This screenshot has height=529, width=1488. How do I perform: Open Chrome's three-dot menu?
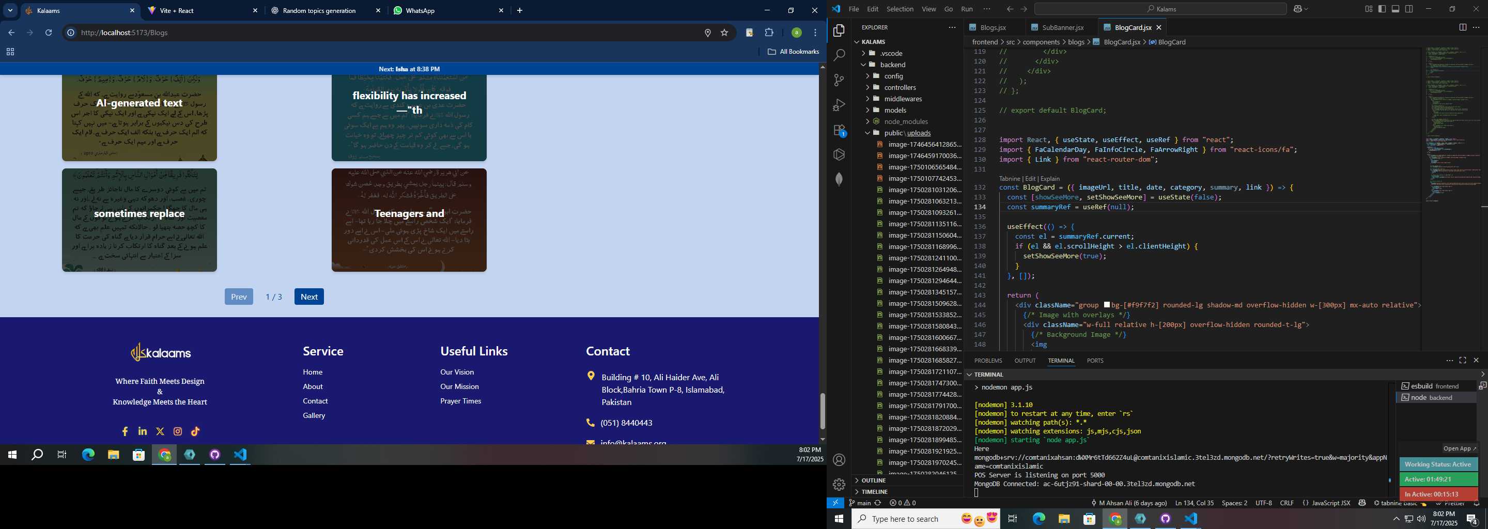[815, 33]
